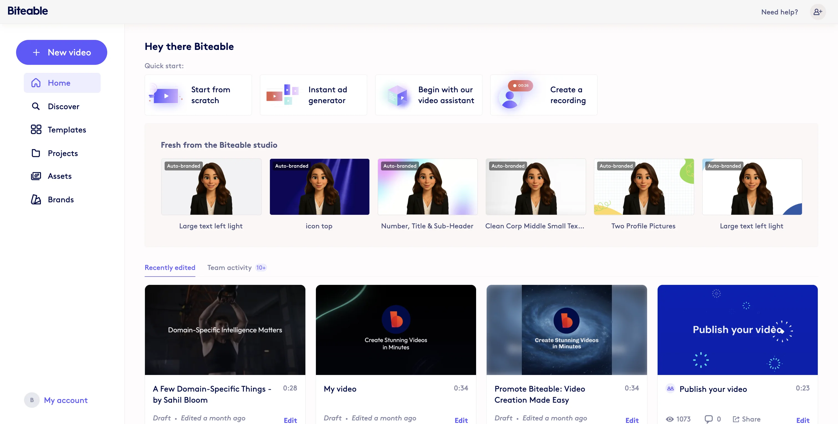The image size is (838, 424).
Task: Open the Projects folder icon
Action: coord(36,153)
